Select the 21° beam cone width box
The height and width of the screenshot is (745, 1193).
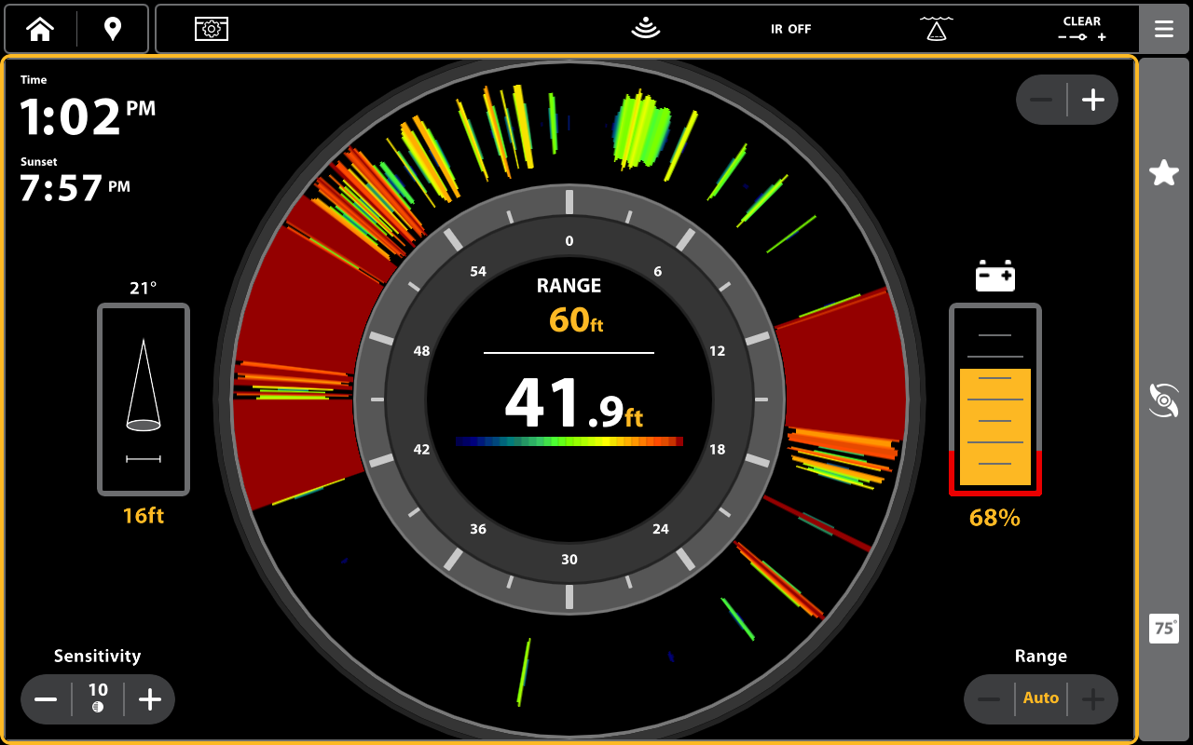coord(144,400)
